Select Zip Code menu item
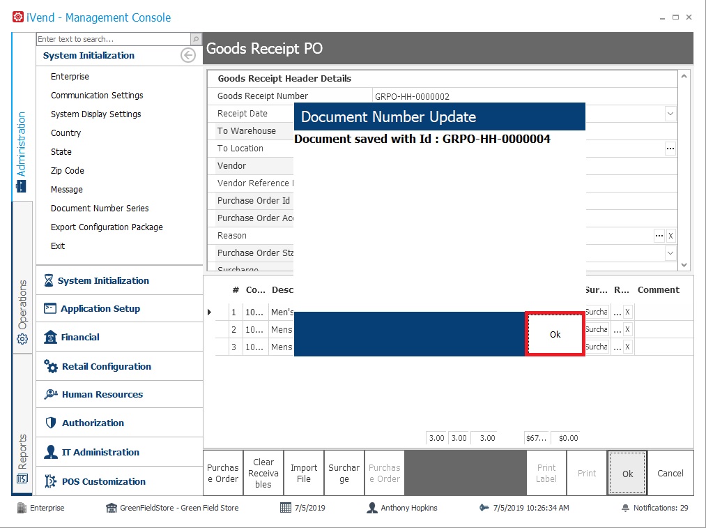706x528 pixels. pyautogui.click(x=67, y=170)
